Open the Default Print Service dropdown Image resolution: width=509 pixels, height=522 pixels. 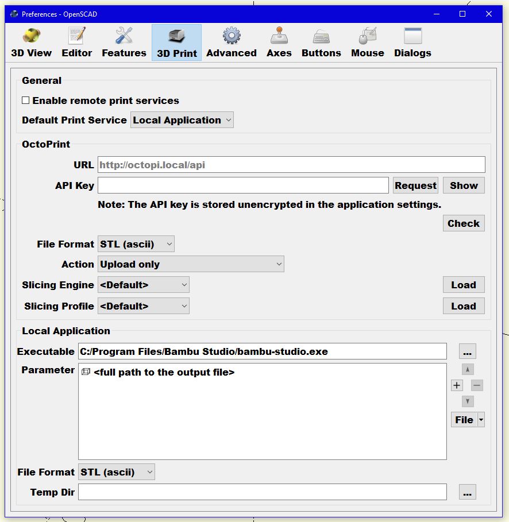tap(182, 120)
